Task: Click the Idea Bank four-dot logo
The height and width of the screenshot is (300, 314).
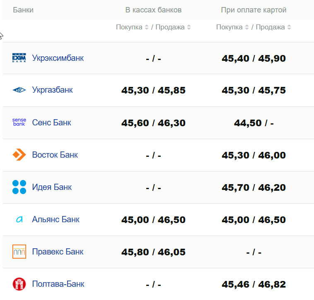Action: point(19,187)
